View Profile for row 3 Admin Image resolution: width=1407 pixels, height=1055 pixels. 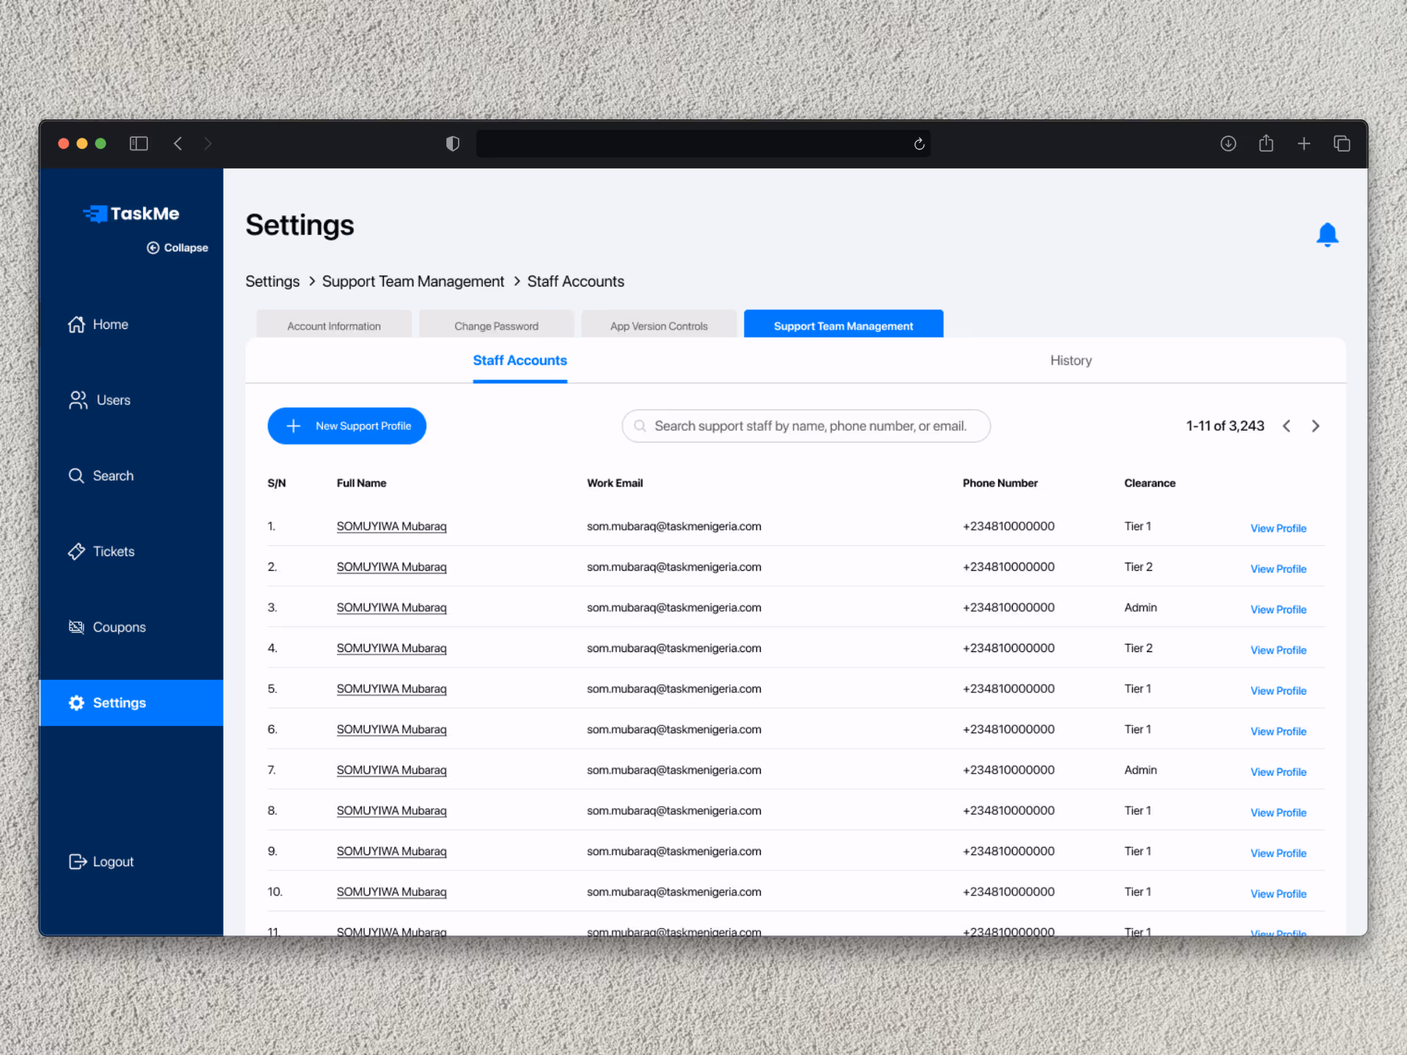coord(1278,610)
